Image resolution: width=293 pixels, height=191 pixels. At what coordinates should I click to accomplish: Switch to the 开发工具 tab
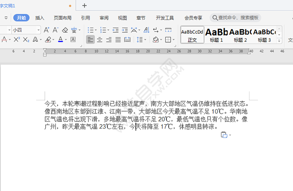165,18
